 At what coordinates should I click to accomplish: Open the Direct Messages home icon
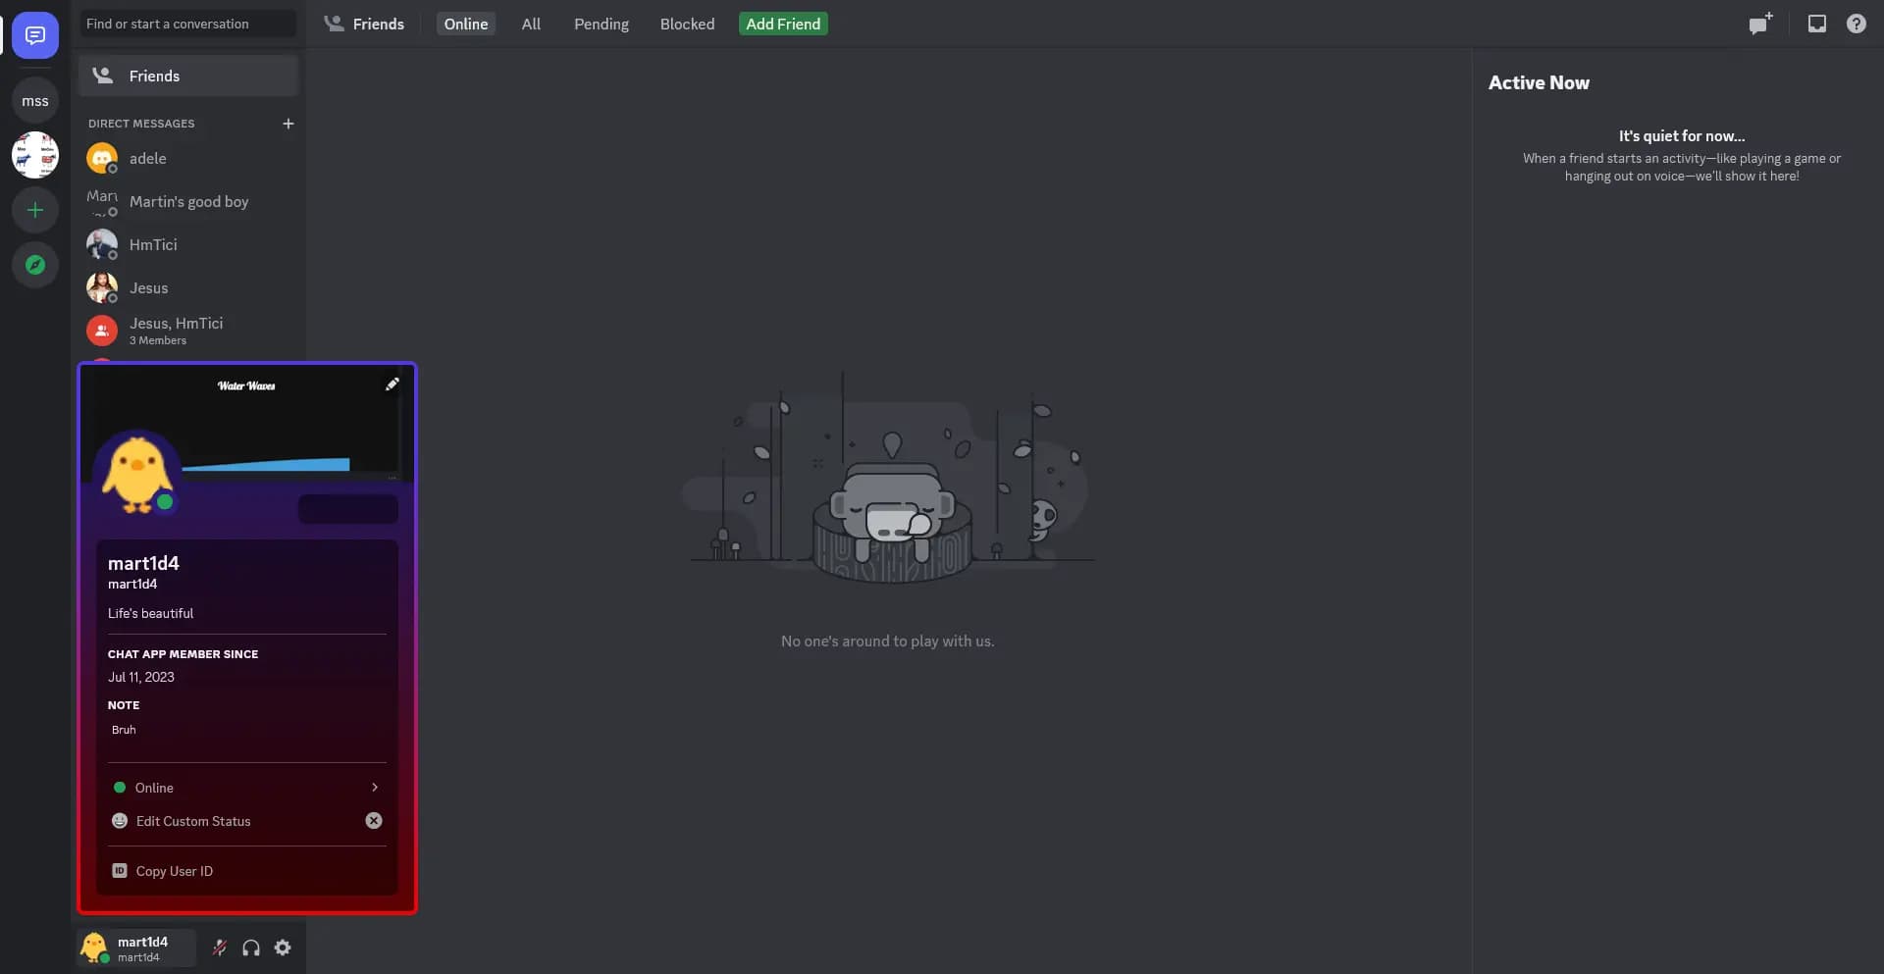35,35
